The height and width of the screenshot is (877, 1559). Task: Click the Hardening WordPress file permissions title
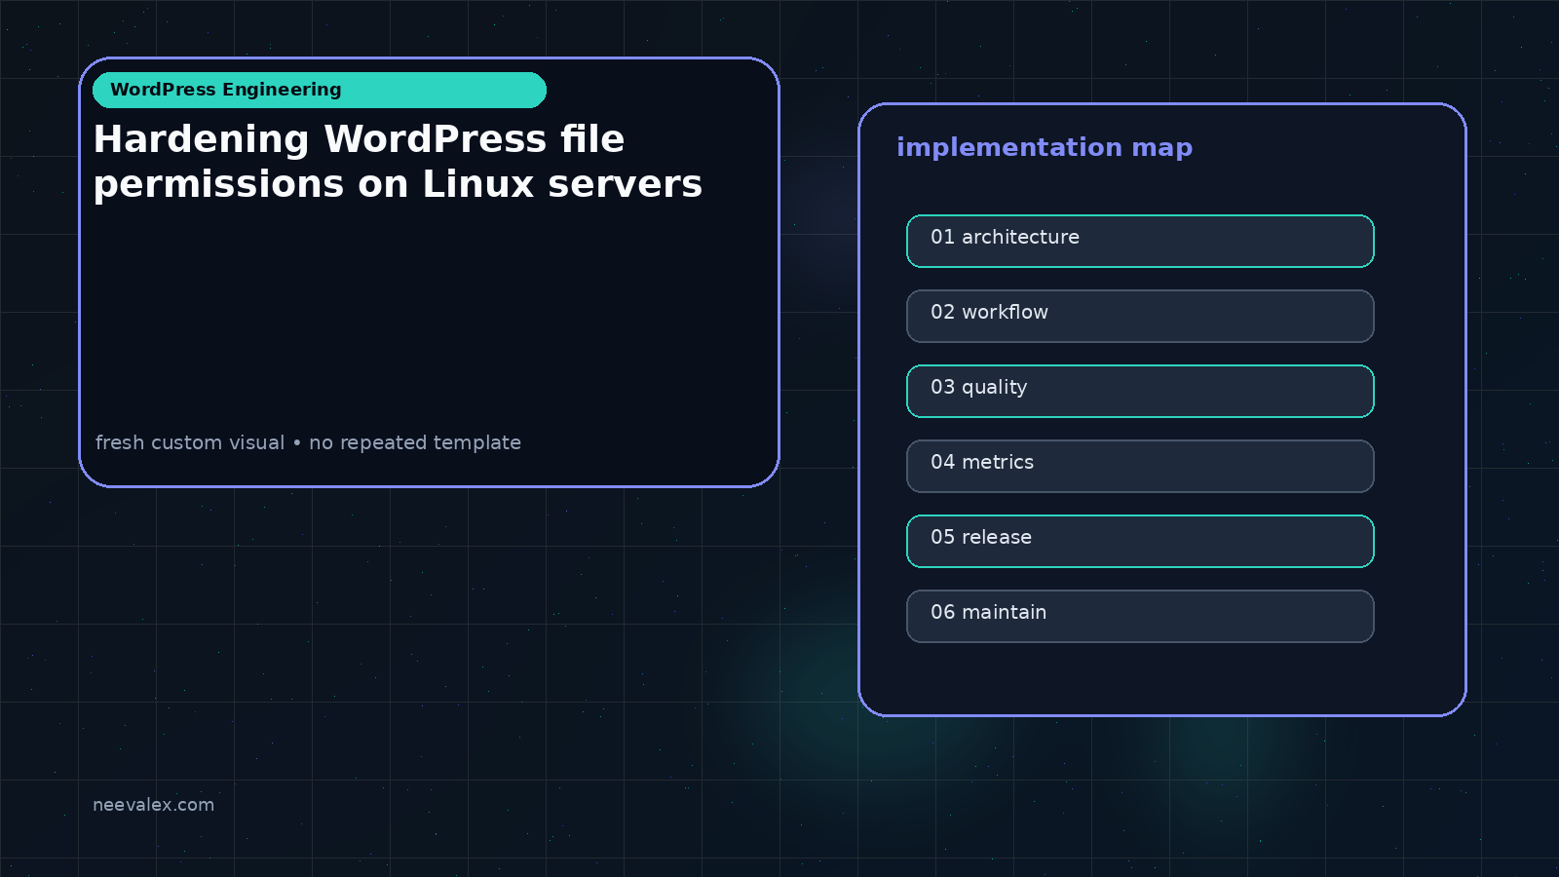pos(398,162)
